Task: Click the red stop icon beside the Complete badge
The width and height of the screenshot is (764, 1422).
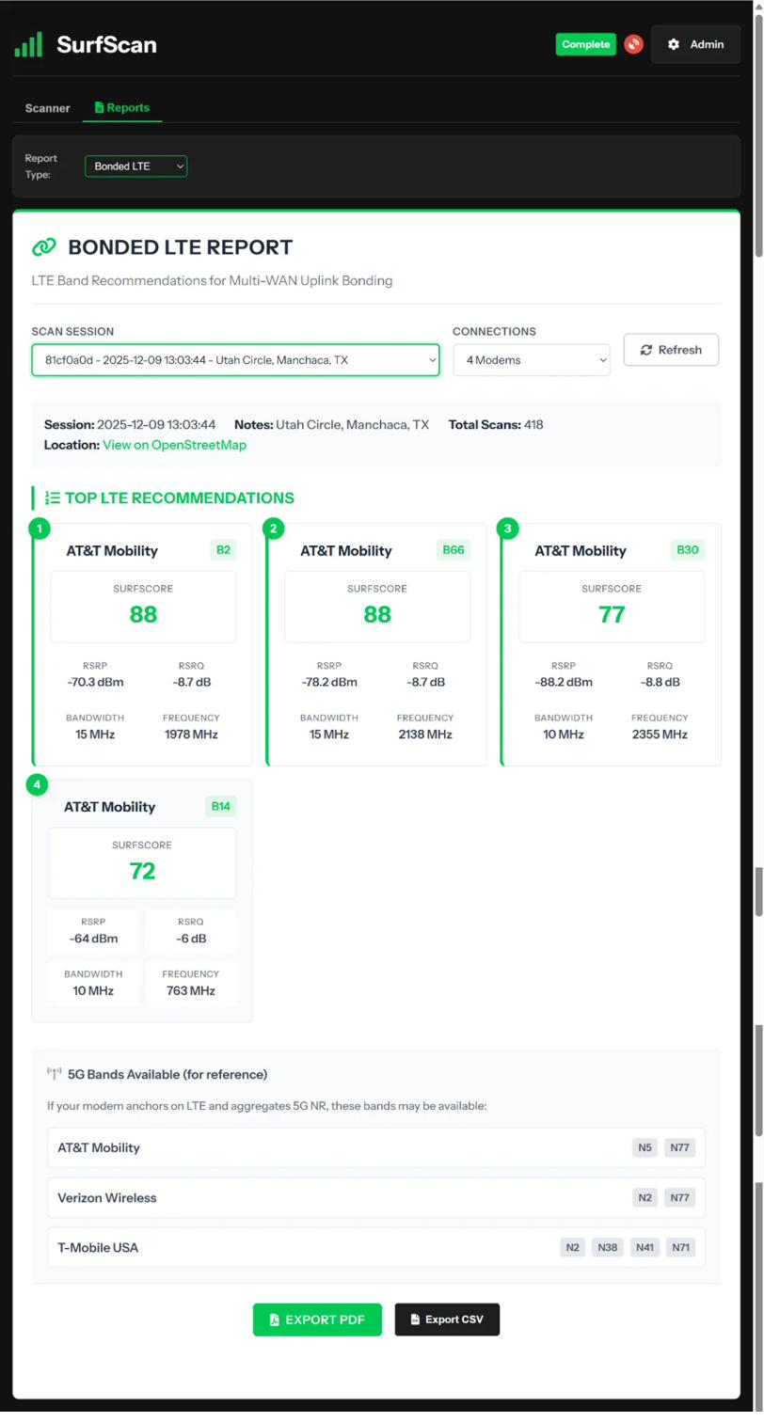Action: (633, 44)
